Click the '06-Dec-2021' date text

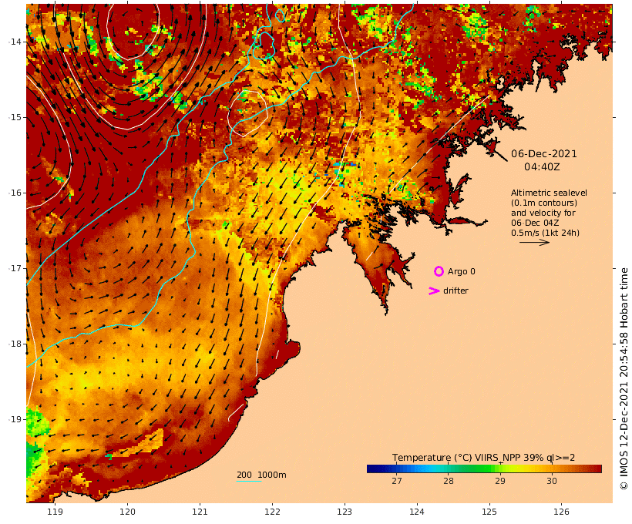pyautogui.click(x=543, y=153)
